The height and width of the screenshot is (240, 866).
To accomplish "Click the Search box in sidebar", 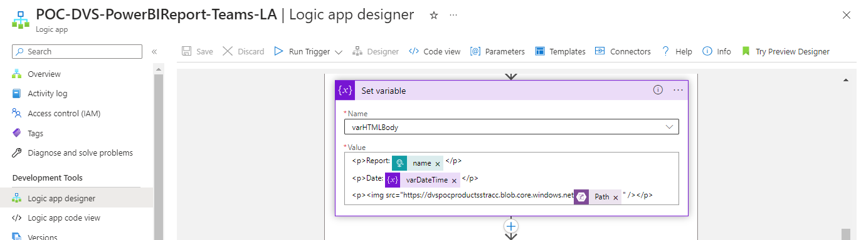I will 77,51.
